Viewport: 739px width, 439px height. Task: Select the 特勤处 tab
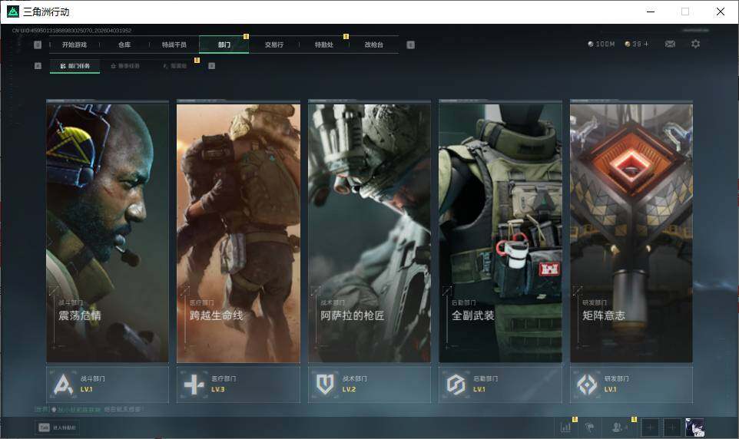[324, 45]
